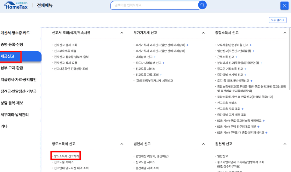The width and height of the screenshot is (291, 172).
Task: Open the 전자신고 결과 조회 link
Action: (66, 45)
